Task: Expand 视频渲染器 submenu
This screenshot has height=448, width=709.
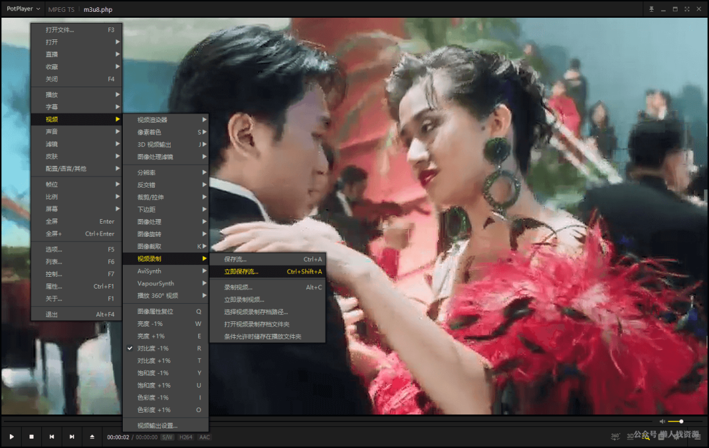Action: pos(165,119)
